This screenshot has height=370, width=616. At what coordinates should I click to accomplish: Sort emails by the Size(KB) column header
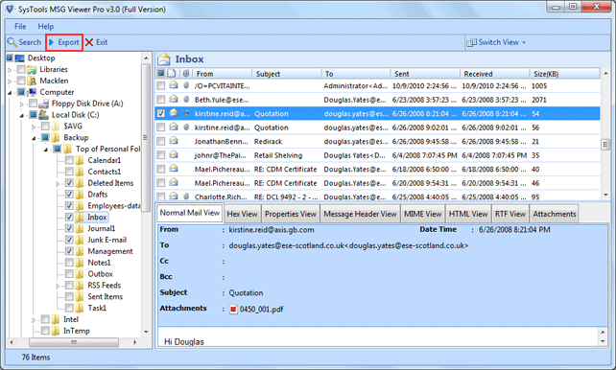[x=564, y=74]
